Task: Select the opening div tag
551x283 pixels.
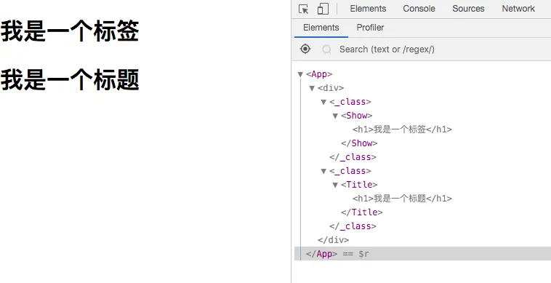Action: 331,88
